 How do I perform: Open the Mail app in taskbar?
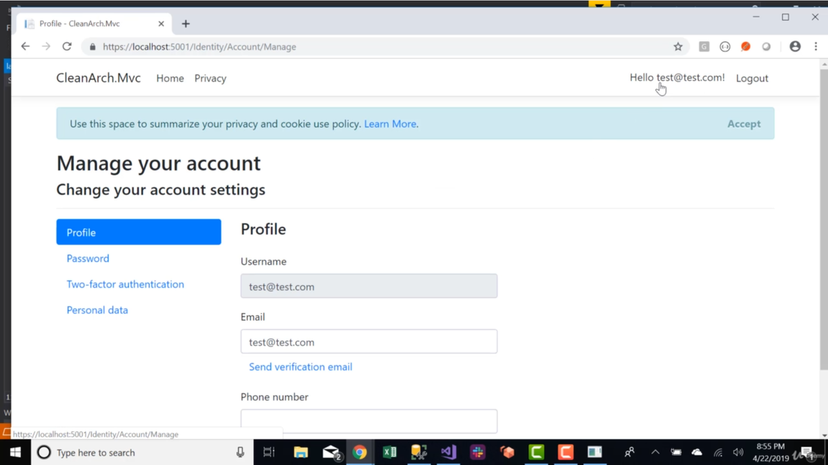(x=331, y=453)
